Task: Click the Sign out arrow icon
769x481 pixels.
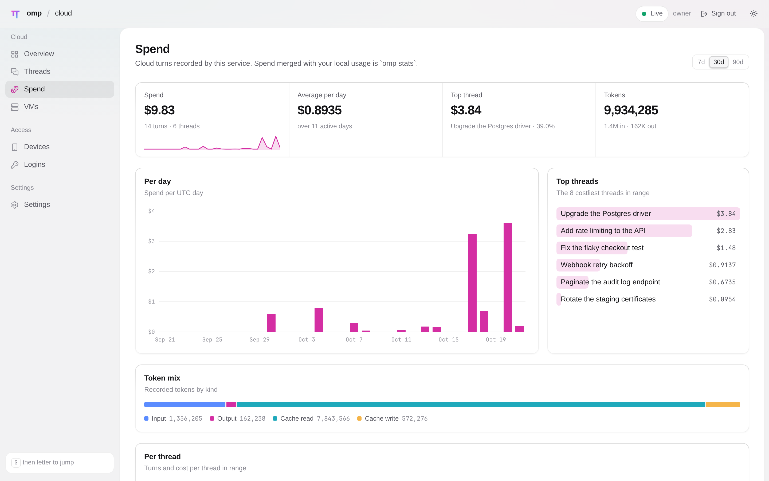Action: point(704,14)
